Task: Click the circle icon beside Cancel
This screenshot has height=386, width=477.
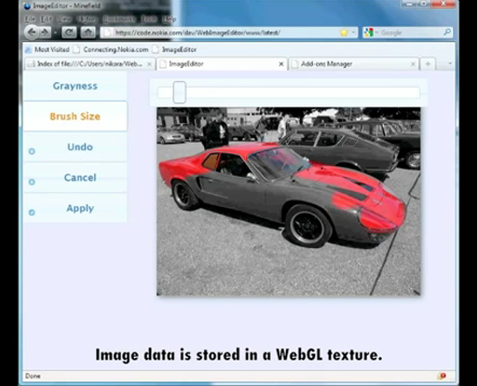Action: tap(32, 182)
